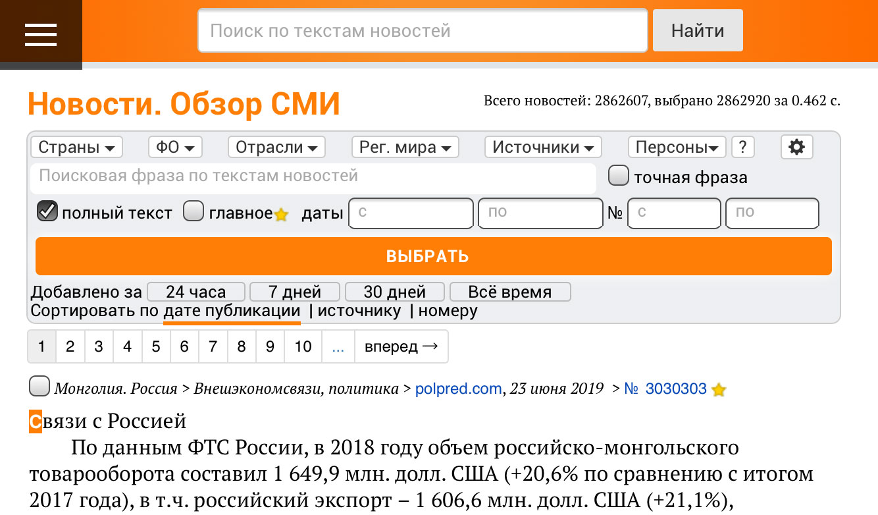Open the Рег. мира dropdown
Viewport: 878px width, 515px height.
click(x=405, y=147)
